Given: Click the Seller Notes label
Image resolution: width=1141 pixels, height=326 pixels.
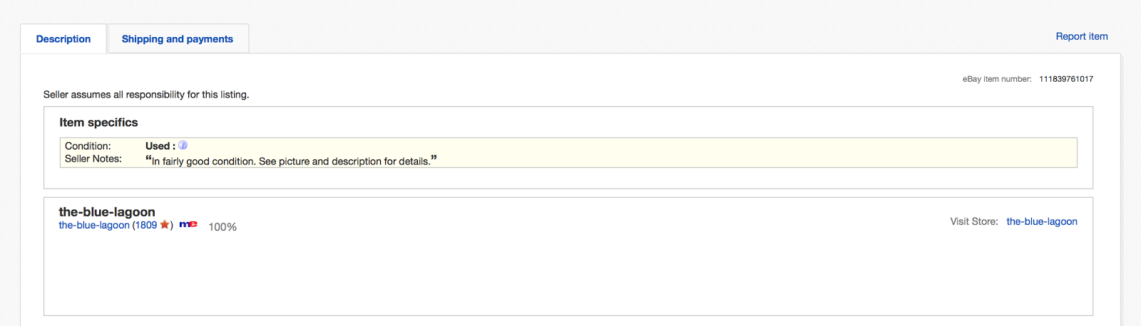Looking at the screenshot, I should tap(93, 159).
